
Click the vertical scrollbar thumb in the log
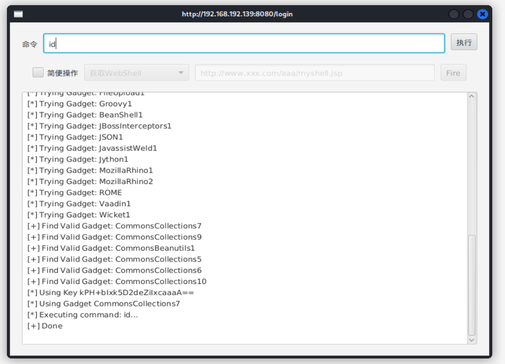(x=472, y=285)
